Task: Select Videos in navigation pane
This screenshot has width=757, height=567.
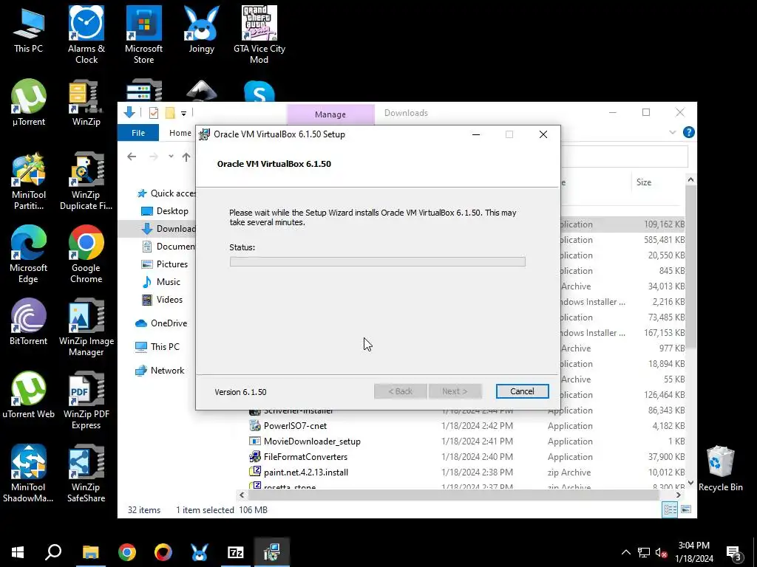Action: pyautogui.click(x=162, y=300)
